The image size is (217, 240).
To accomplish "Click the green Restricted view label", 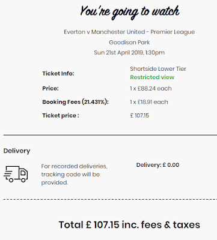I will pos(152,77).
